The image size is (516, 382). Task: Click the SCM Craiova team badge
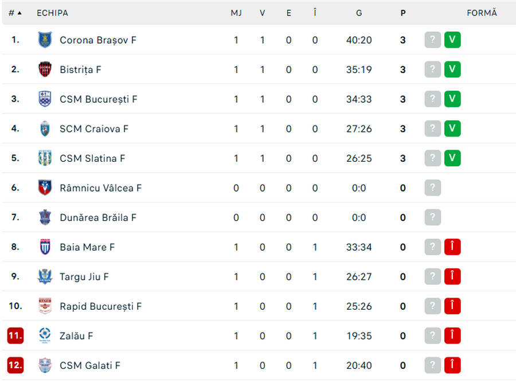tap(45, 128)
